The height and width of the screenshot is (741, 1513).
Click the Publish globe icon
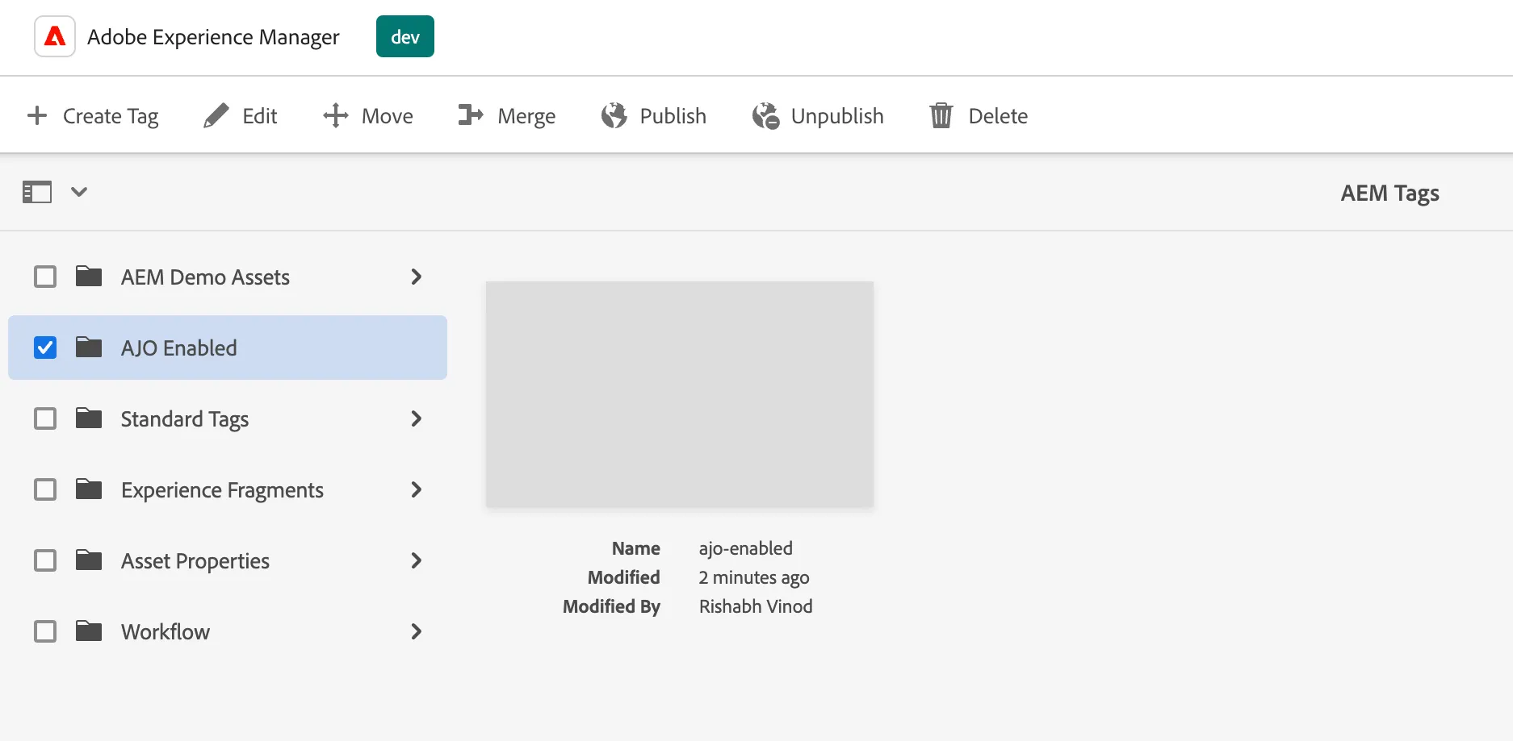(x=614, y=115)
